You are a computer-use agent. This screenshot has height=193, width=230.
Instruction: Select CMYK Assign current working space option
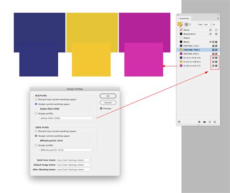[36, 136]
